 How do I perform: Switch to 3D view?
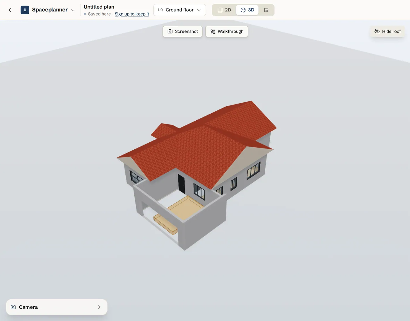pos(247,10)
